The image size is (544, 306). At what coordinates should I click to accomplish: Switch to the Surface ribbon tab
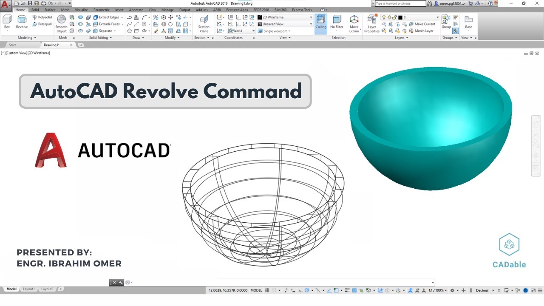coord(50,10)
